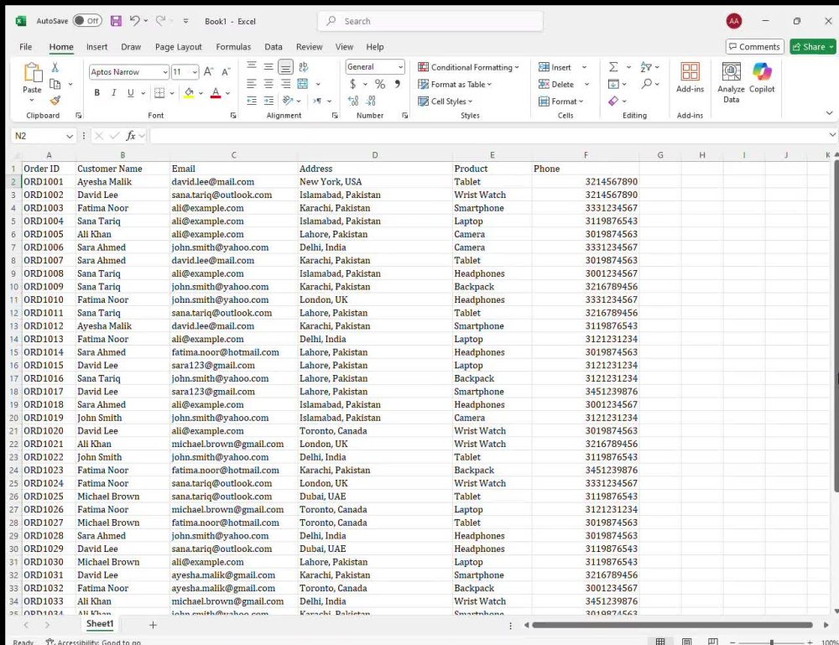Click the Delete cells button
The width and height of the screenshot is (839, 645).
(x=556, y=84)
